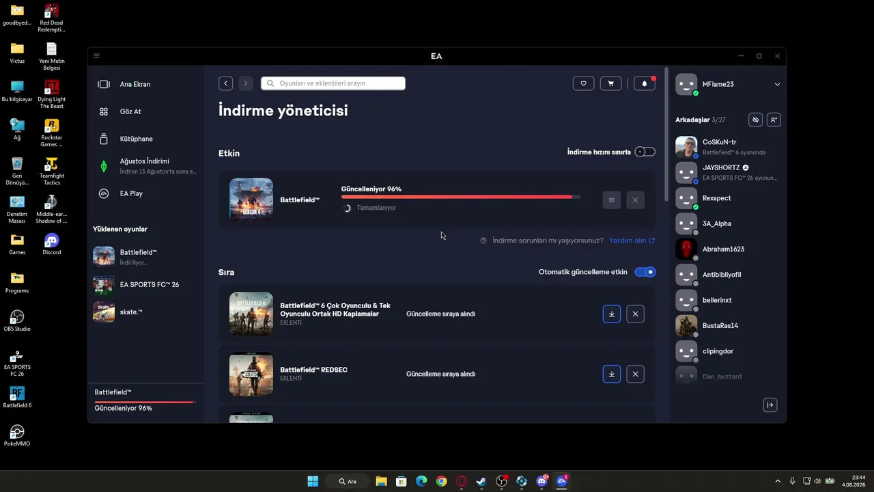
Task: Click the add friend icon
Action: [x=774, y=120]
